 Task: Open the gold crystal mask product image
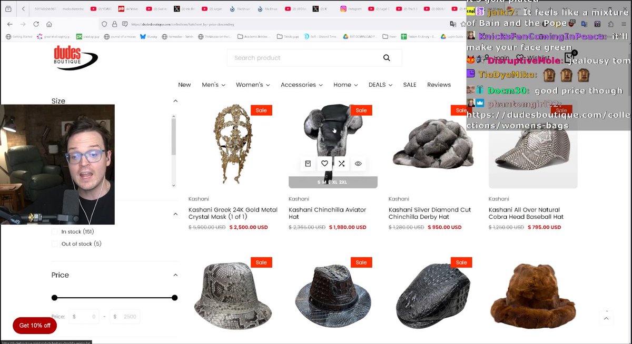pyautogui.click(x=233, y=144)
